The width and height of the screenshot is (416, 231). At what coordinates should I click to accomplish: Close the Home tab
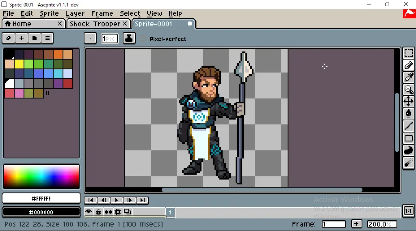coord(60,24)
